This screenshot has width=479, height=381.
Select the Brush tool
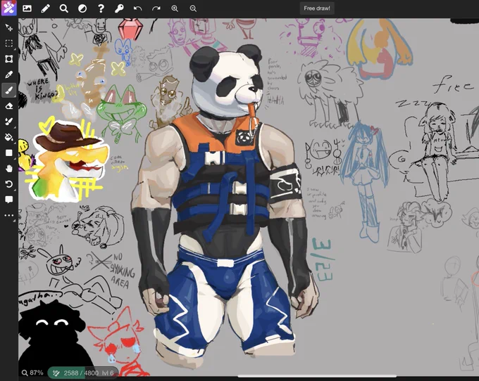pyautogui.click(x=9, y=90)
